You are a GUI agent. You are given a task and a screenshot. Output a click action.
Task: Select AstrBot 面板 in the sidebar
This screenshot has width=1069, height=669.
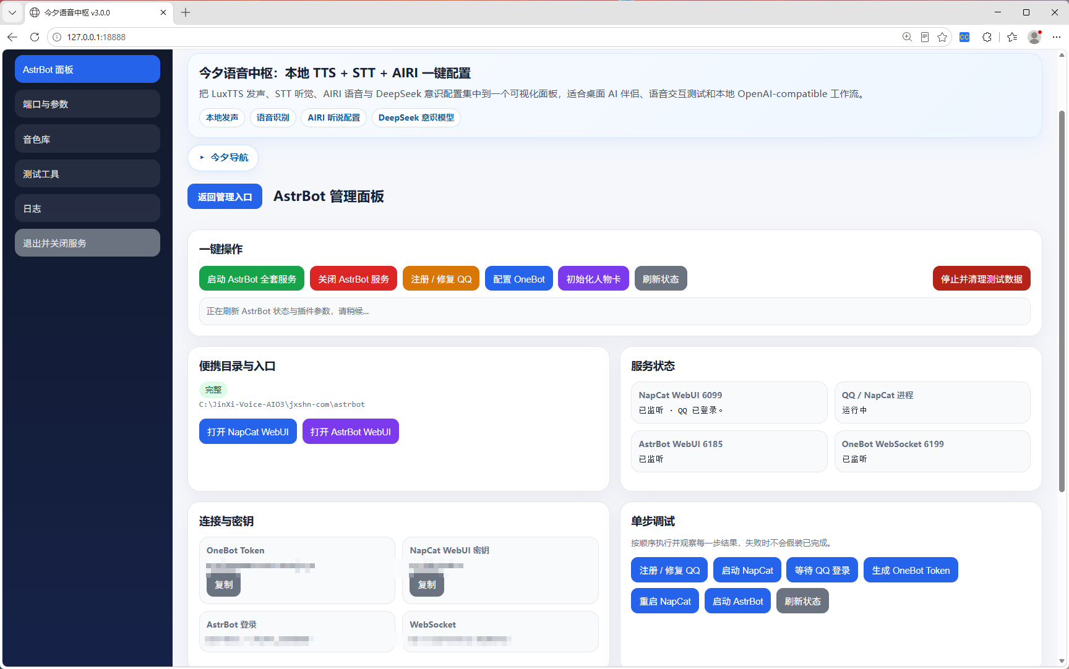click(x=87, y=69)
